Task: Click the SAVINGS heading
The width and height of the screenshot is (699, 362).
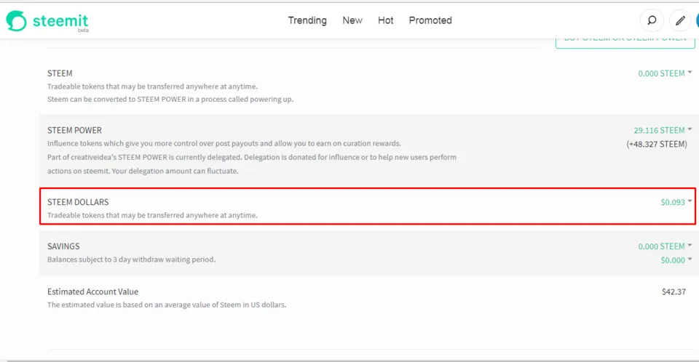Action: click(x=63, y=246)
